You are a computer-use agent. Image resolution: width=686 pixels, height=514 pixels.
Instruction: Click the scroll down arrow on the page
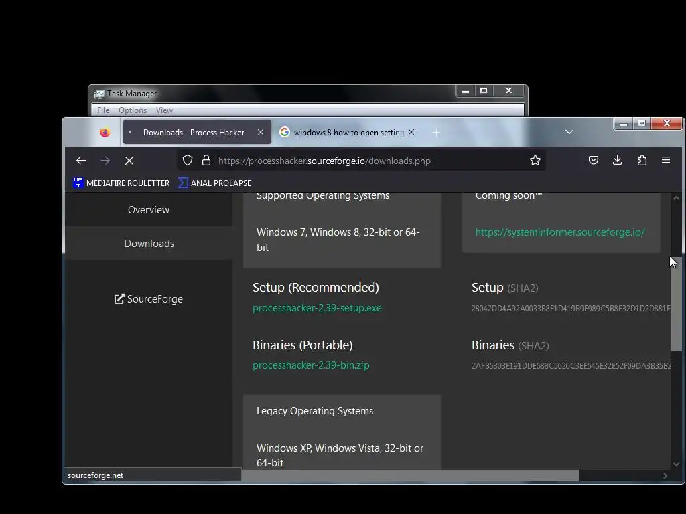click(676, 464)
